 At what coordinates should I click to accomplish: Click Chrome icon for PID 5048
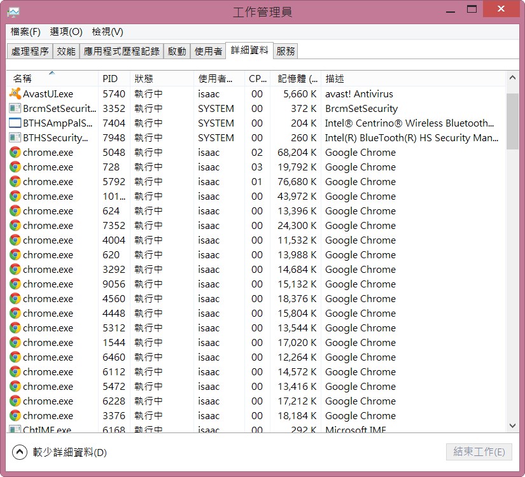coord(15,152)
